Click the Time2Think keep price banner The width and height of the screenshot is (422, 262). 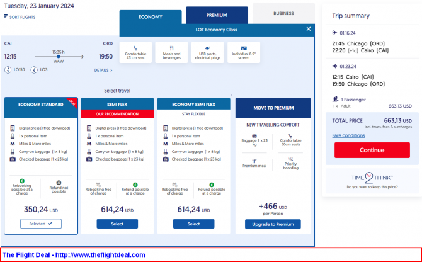point(372,181)
